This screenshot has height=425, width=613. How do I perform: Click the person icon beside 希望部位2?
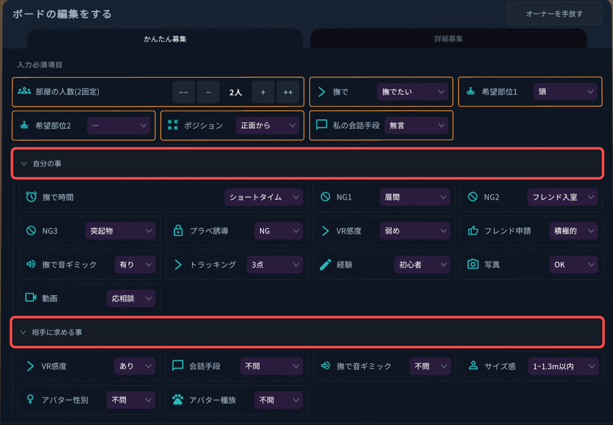coord(24,125)
